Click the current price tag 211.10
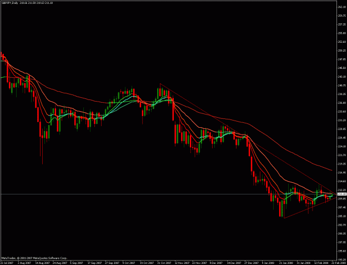Screen dimensions: 347x265 [x=343, y=194]
